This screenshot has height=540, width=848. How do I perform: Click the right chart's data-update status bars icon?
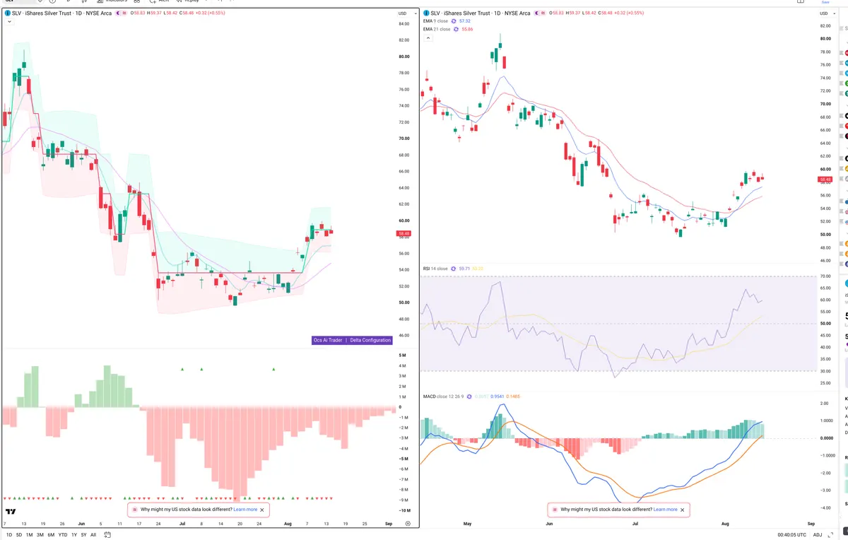543,13
